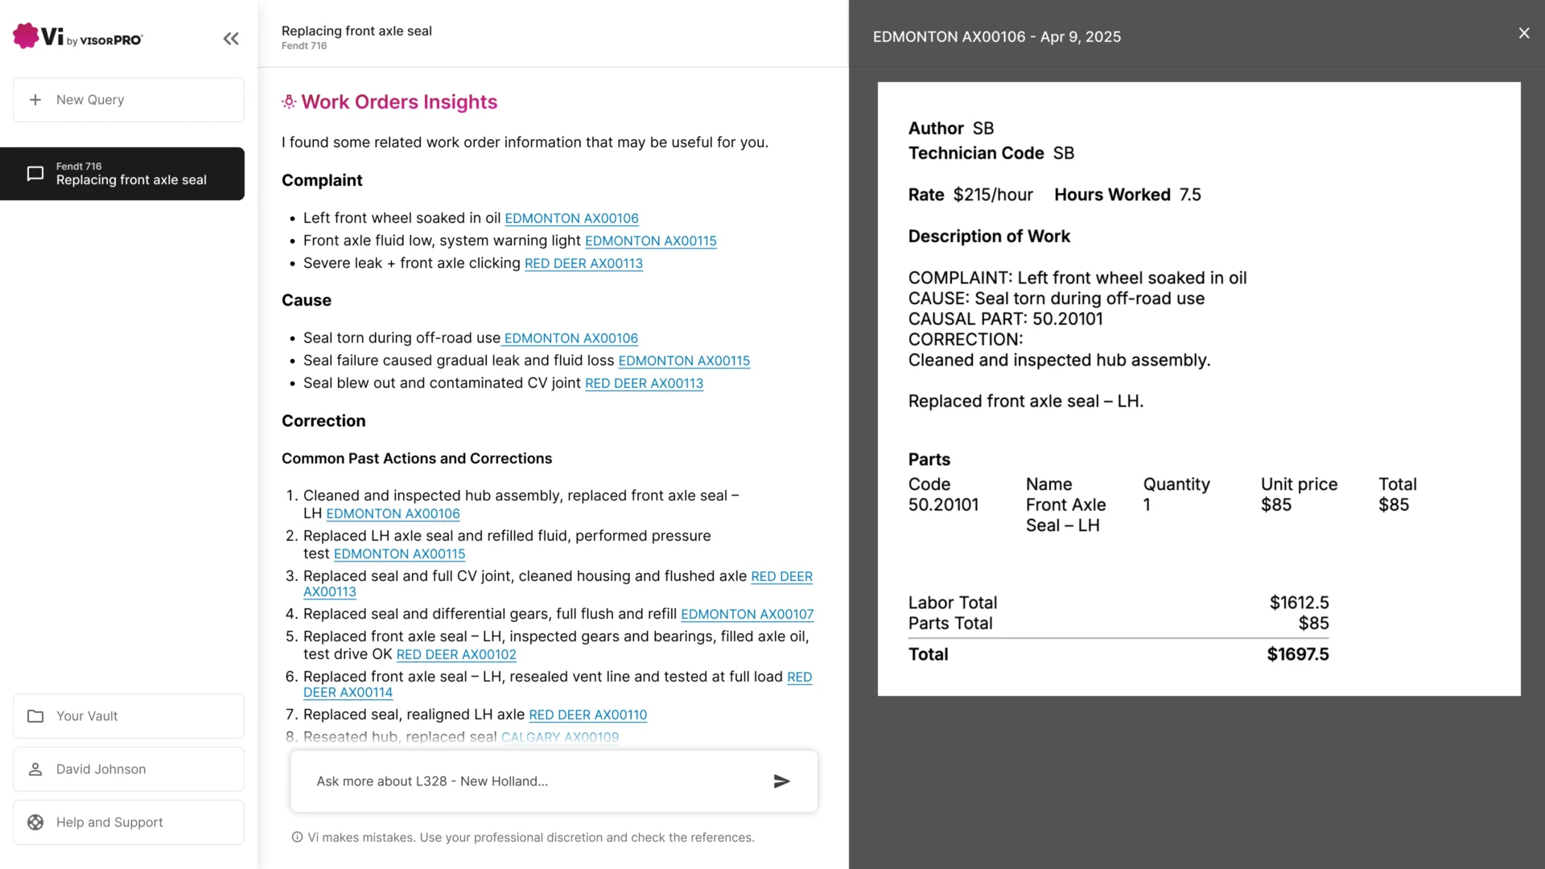
Task: Click the David Johnson profile icon
Action: click(x=35, y=769)
